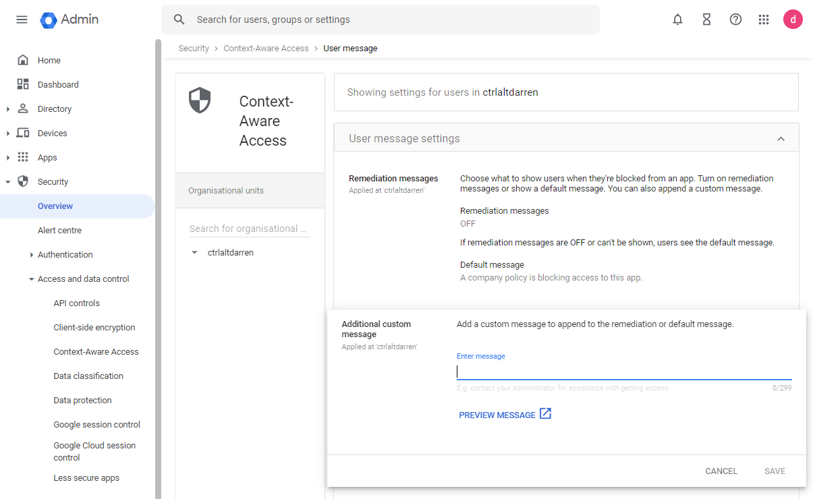Viewport: 813px width, 499px height.
Task: Expand the Devices menu section
Action: point(8,134)
